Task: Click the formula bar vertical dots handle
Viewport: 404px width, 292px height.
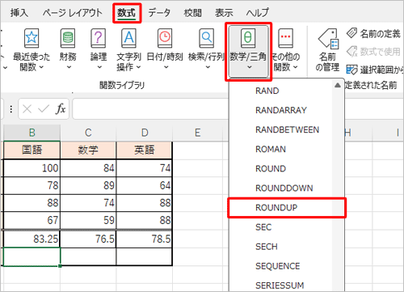Action: pyautogui.click(x=11, y=109)
